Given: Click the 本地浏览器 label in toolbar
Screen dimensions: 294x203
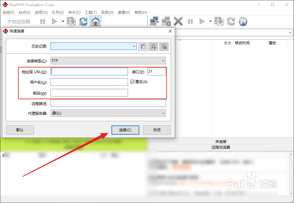Looking at the screenshot, I should click(x=19, y=21).
